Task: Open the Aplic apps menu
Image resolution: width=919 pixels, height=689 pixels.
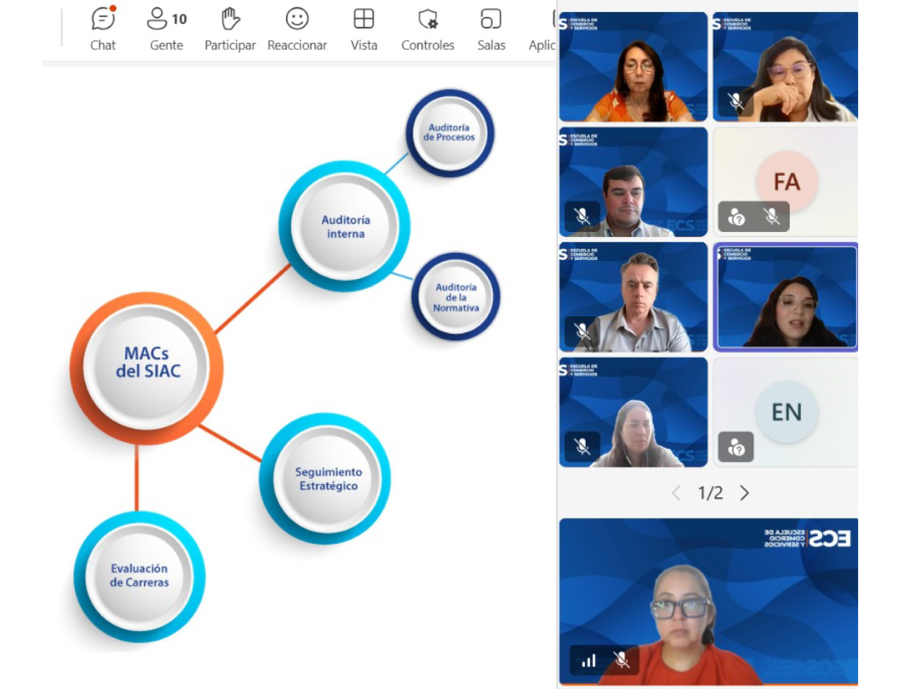Action: pos(543,29)
